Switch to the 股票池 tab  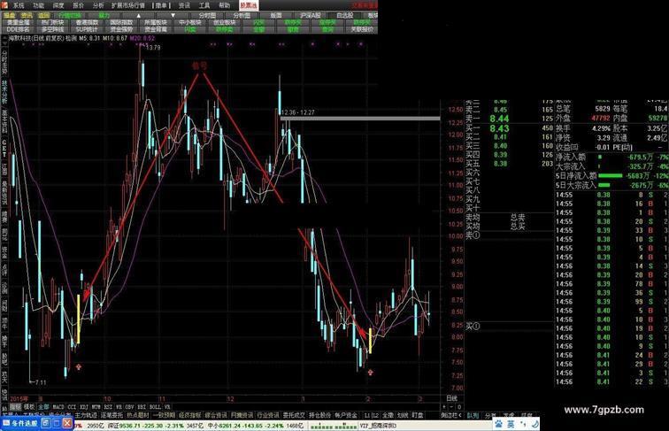[249, 5]
